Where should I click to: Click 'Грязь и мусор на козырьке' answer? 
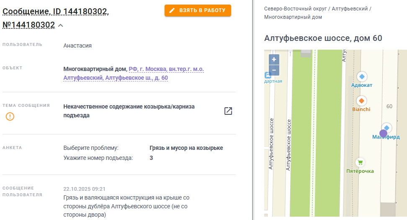pyautogui.click(x=186, y=148)
